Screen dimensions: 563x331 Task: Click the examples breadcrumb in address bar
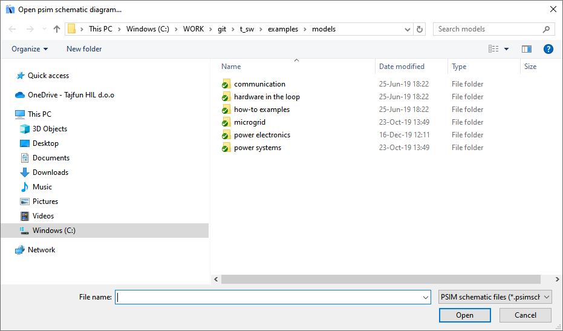click(282, 29)
